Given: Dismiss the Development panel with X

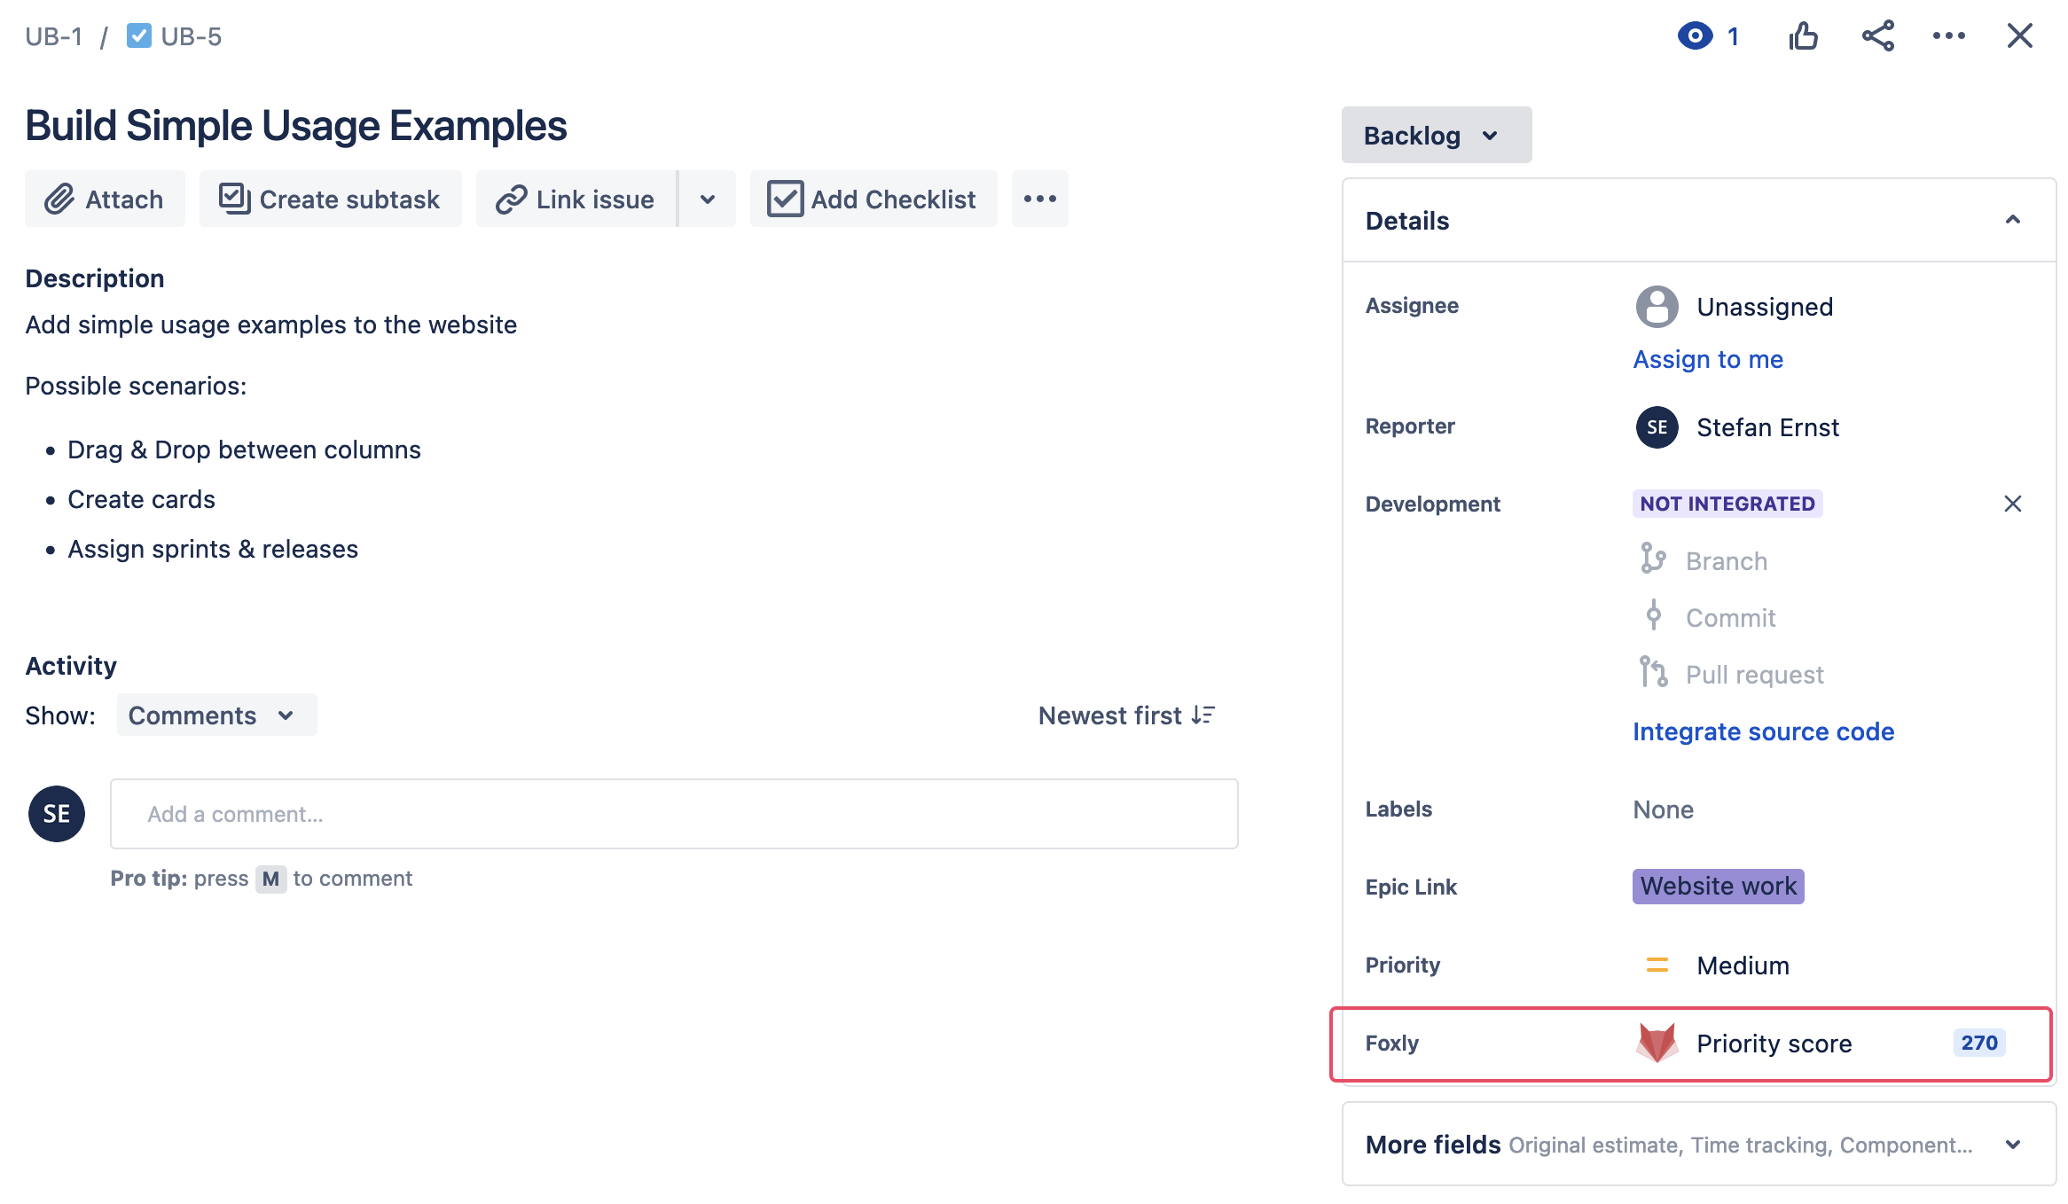Looking at the screenshot, I should click(x=2012, y=504).
